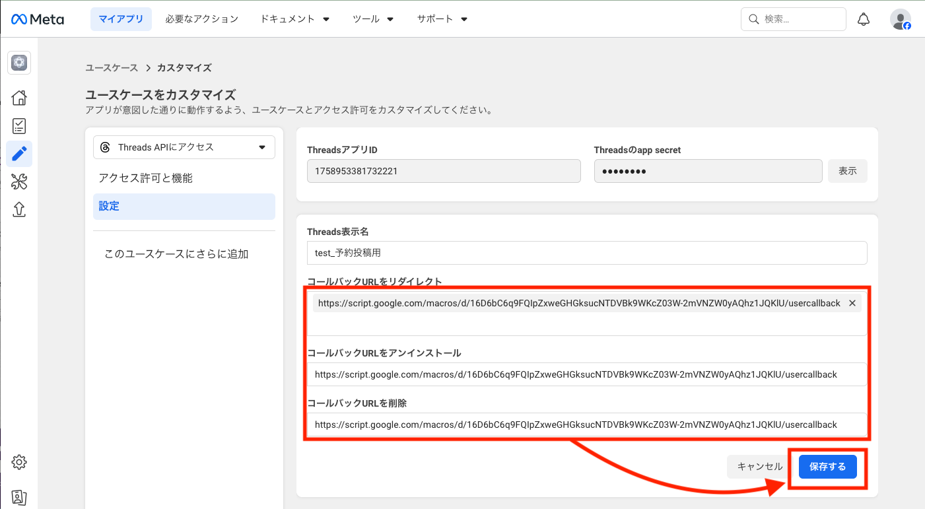Click the Threads表示名 input field

[586, 253]
